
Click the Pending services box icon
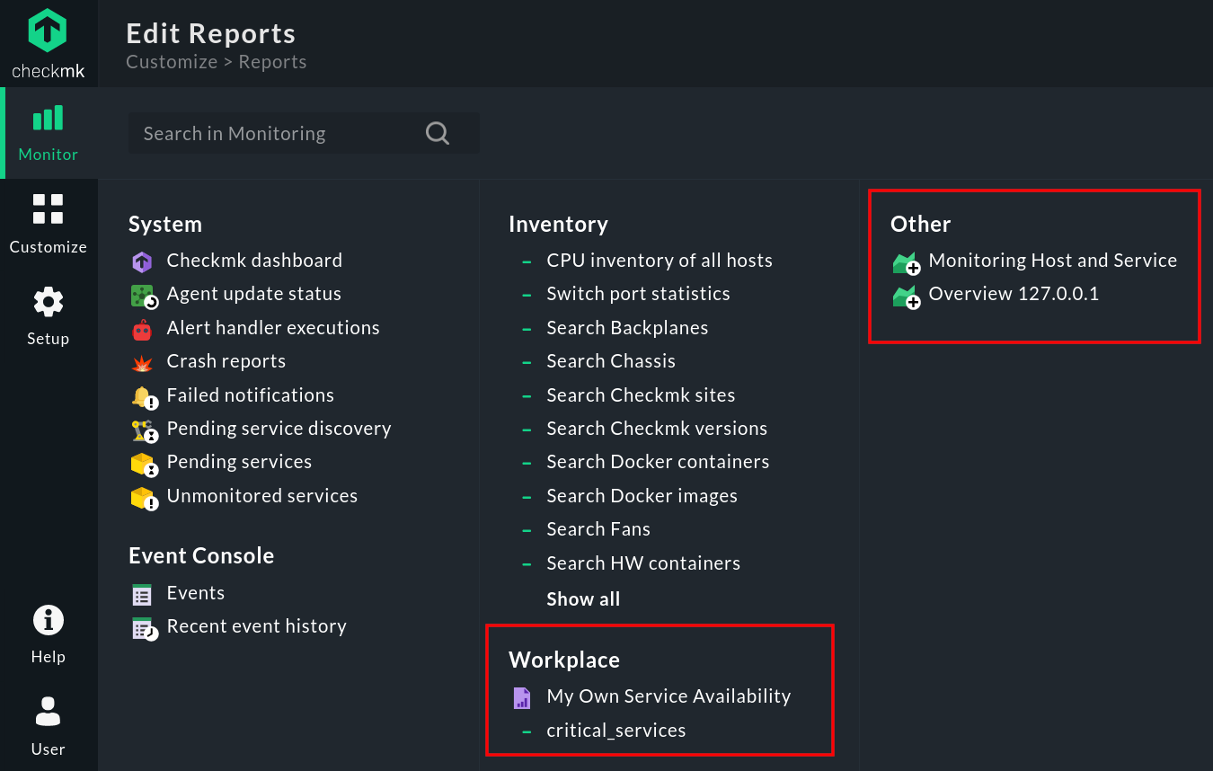[145, 462]
